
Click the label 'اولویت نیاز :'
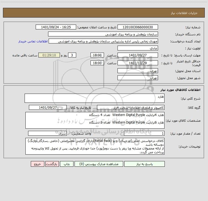[193, 48]
